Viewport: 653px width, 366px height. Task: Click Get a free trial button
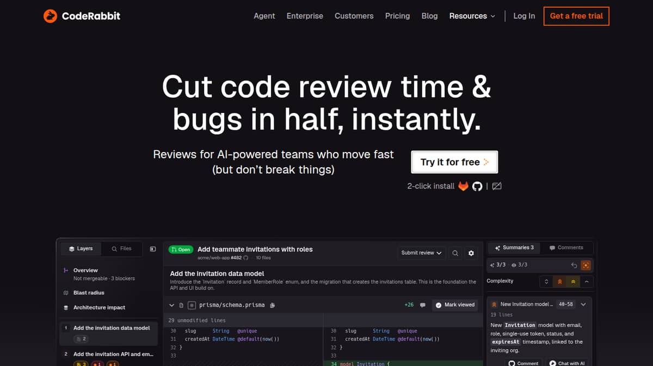coord(576,16)
